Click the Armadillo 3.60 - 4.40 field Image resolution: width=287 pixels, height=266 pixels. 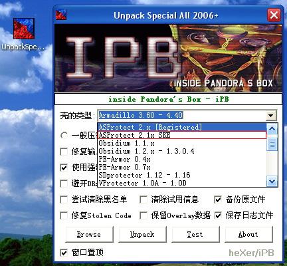181,115
